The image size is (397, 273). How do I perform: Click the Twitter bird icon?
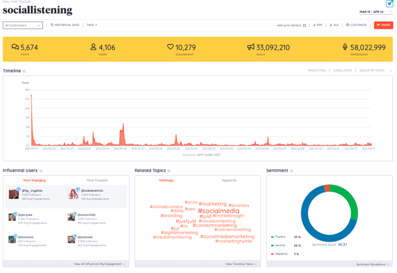[x=389, y=4]
